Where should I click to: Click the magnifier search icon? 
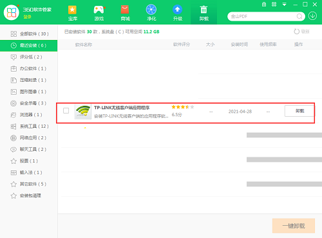tap(299, 16)
